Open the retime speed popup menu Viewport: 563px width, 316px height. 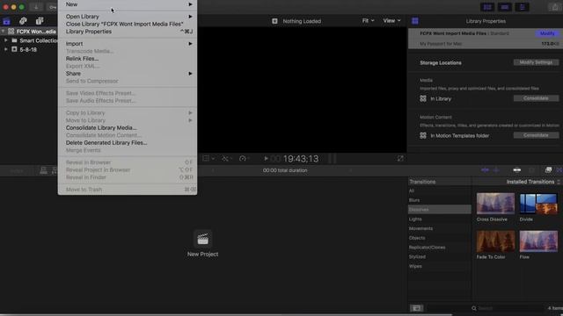(245, 158)
